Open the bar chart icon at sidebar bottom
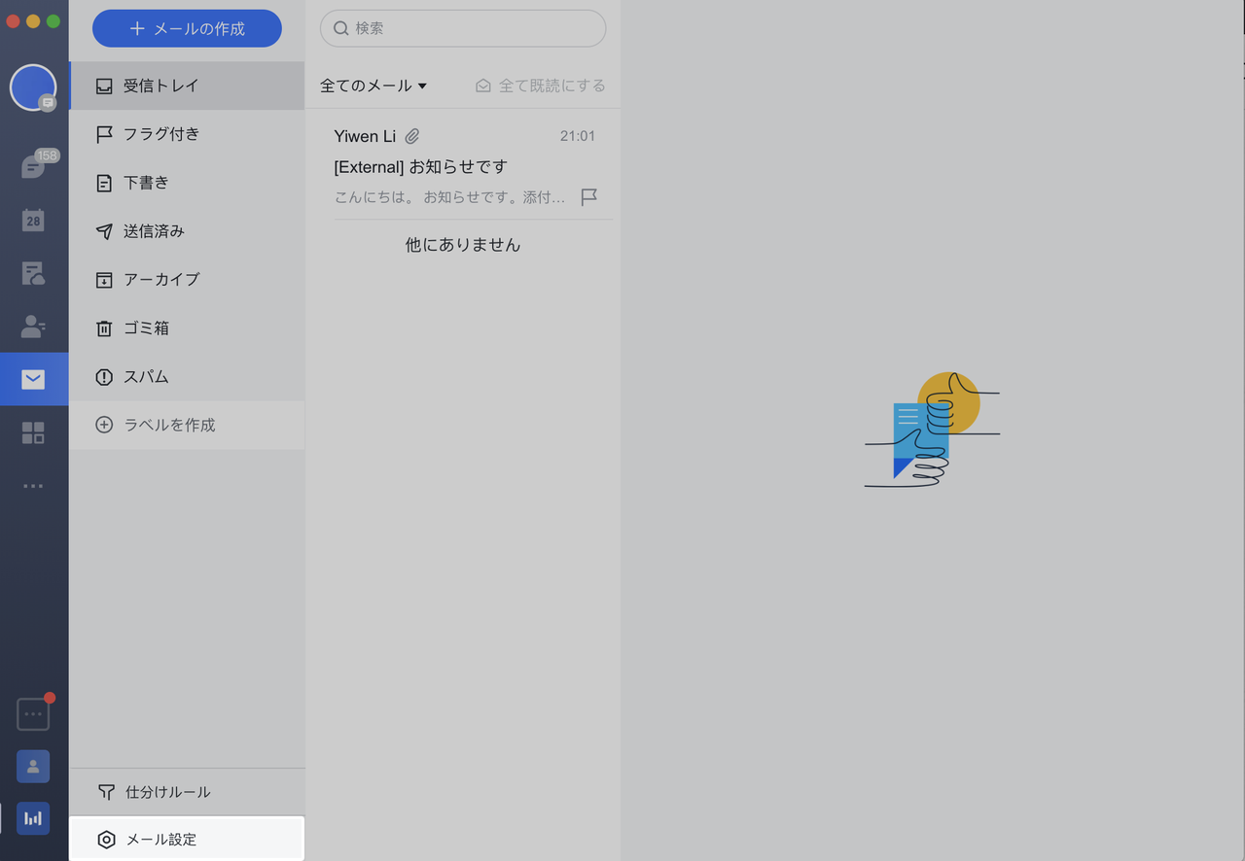This screenshot has width=1245, height=861. coord(33,818)
